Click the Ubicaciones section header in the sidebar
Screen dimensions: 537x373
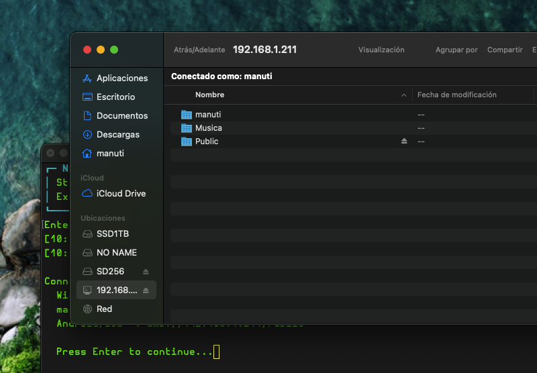pos(103,218)
